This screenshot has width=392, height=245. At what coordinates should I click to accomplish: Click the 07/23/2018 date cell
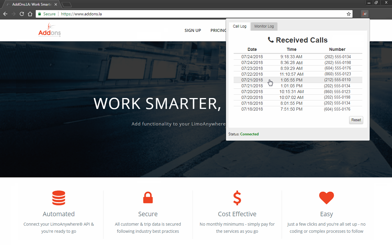coord(252,68)
